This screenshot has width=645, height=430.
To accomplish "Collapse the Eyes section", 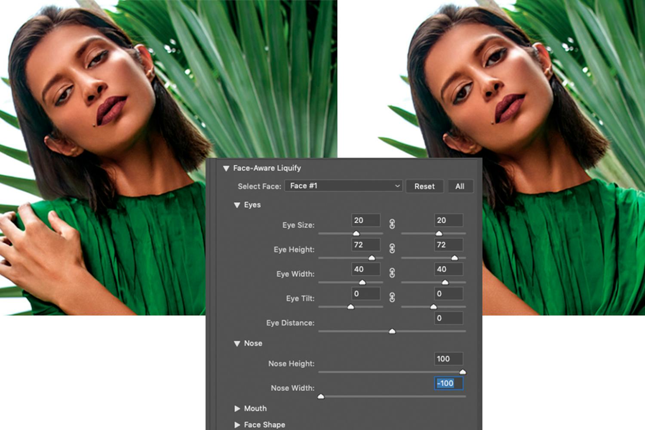I will [x=237, y=205].
